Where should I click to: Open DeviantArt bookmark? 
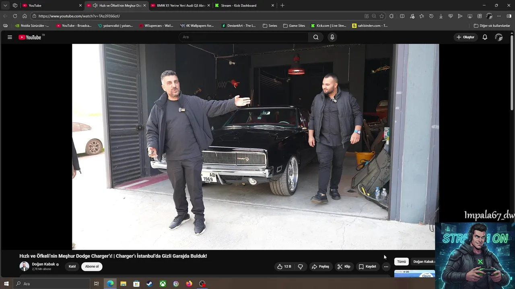point(239,26)
